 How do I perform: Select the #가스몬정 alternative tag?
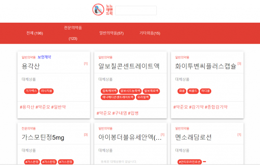click(x=32, y=162)
